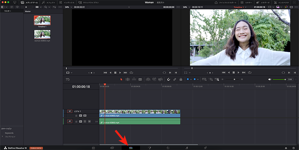299x150 pixels.
Task: Open the timeline view options icon
Action: pos(68,79)
